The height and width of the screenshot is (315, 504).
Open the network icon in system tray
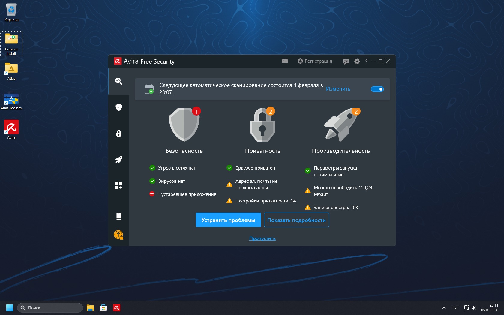click(x=466, y=308)
